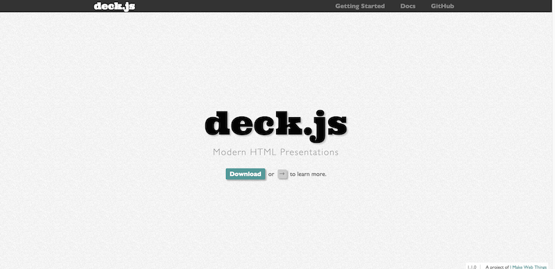Click the teal Download button

tap(246, 174)
